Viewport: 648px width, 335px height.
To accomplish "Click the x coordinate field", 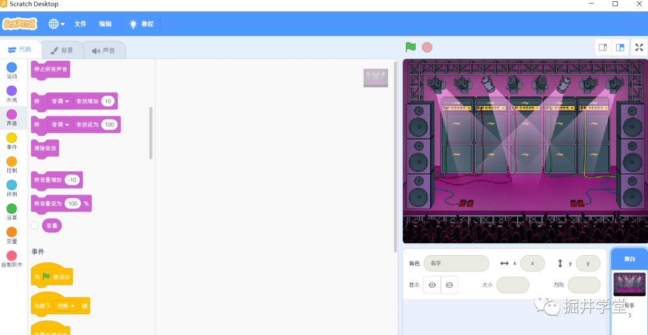I will tap(532, 263).
